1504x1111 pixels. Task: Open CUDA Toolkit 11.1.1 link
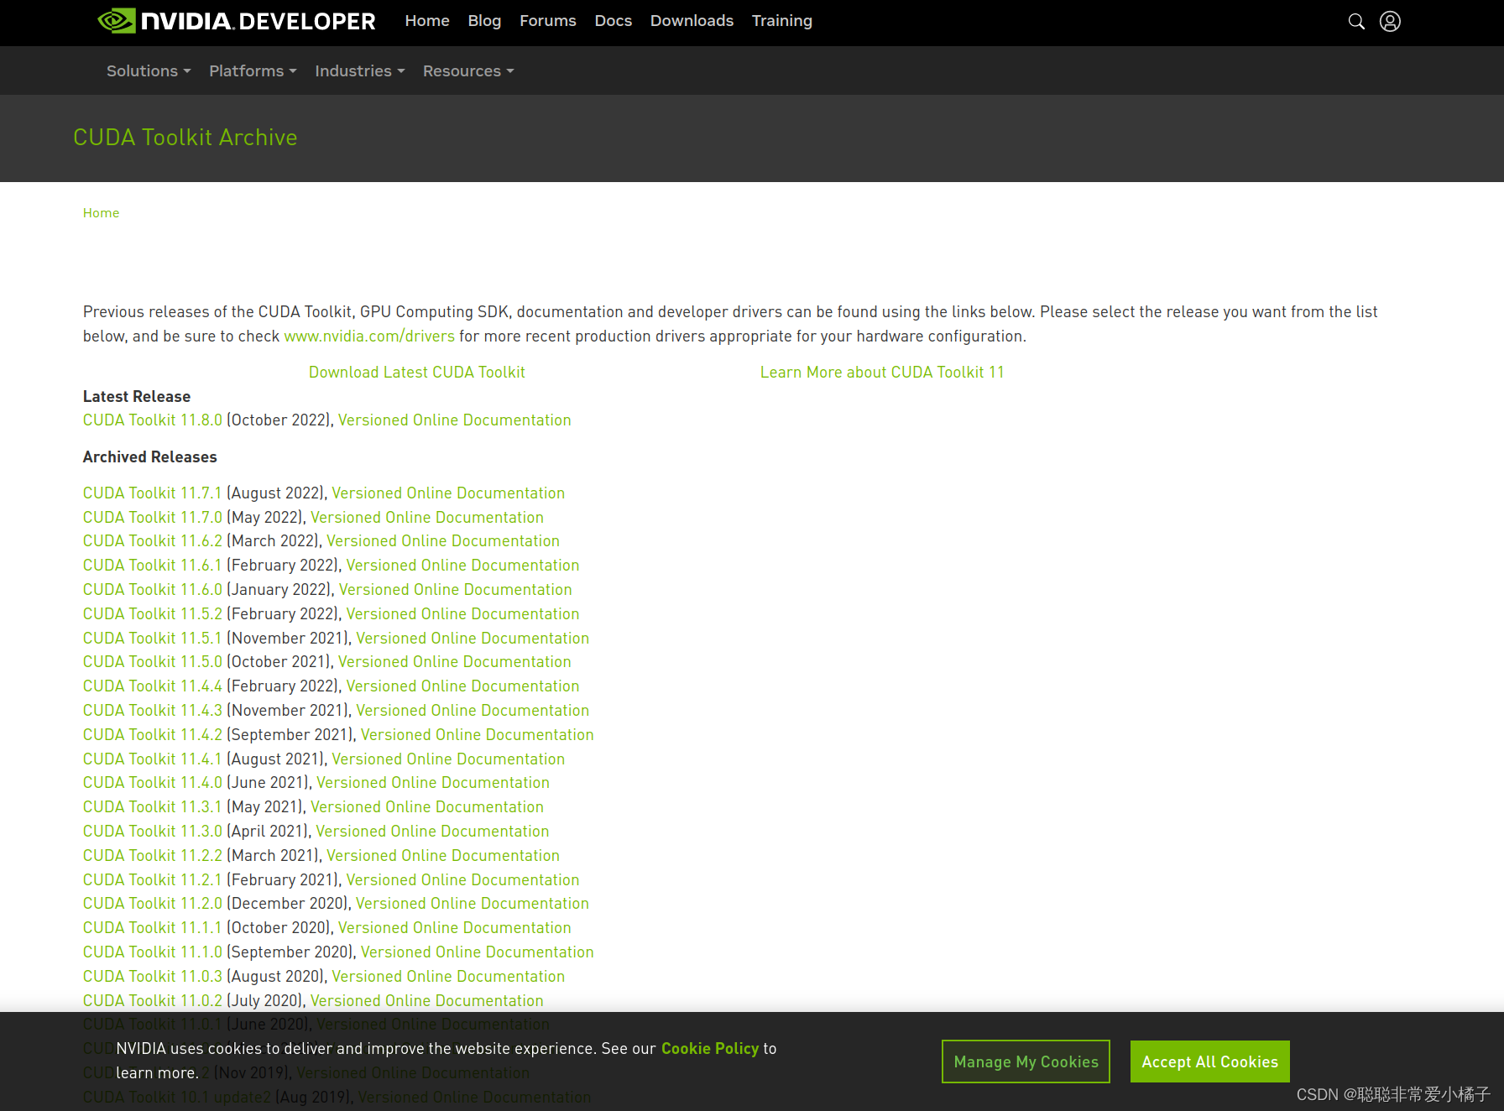coord(153,927)
